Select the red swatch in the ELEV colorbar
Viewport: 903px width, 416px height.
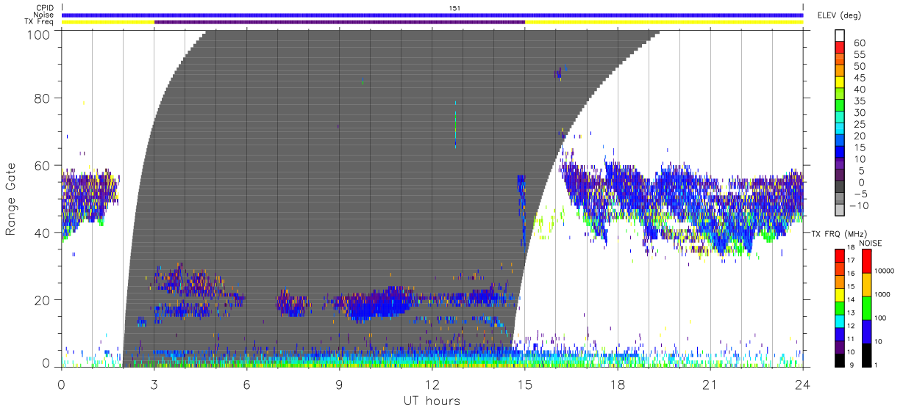840,45
